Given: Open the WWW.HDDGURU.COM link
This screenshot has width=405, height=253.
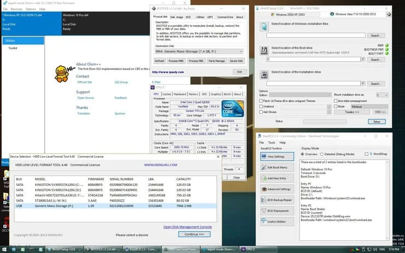Looking at the screenshot, I should coord(161,165).
